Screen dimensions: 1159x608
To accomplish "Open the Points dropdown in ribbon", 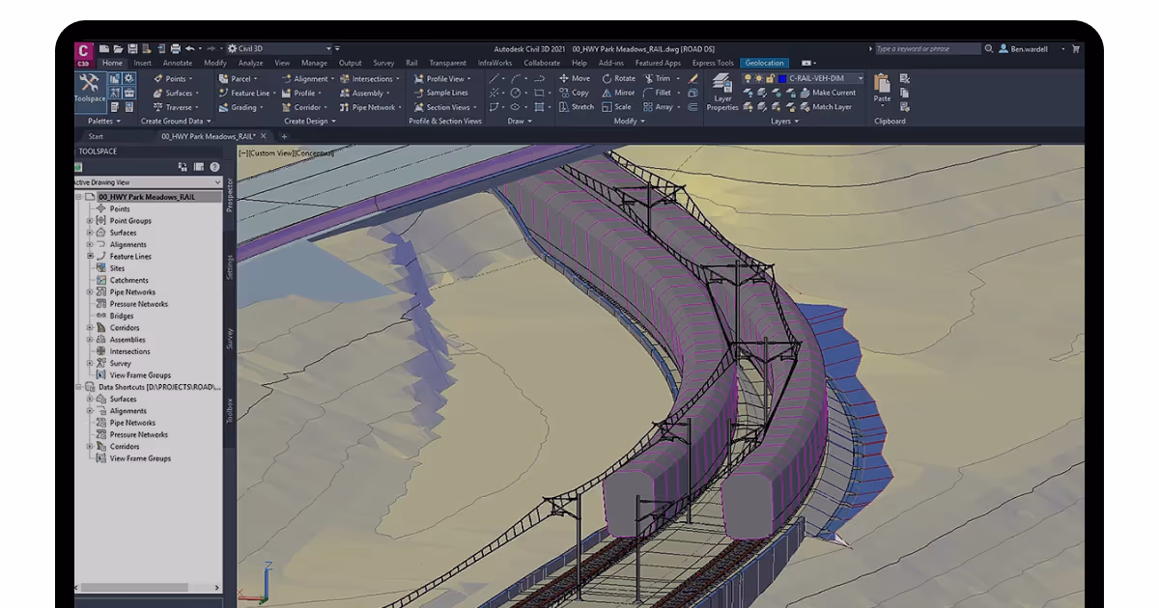I will [172, 78].
